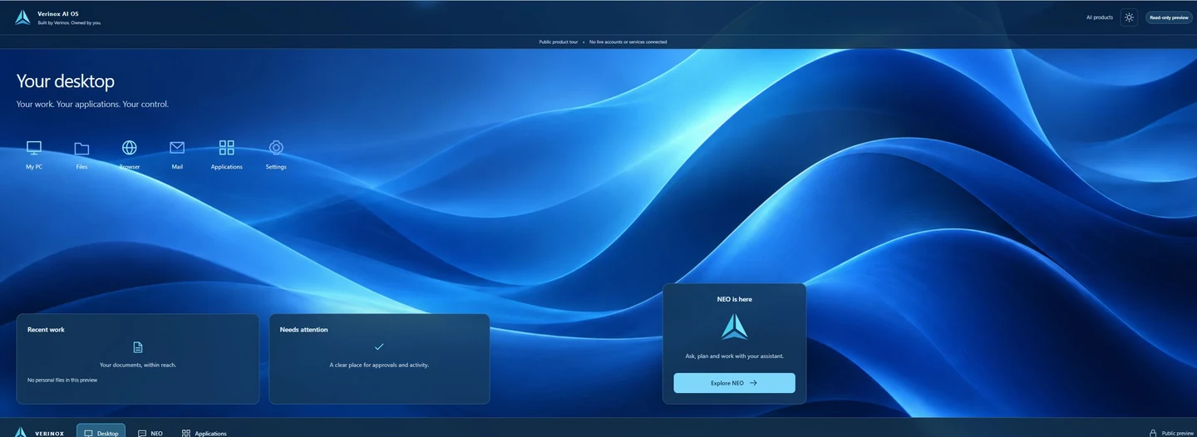The height and width of the screenshot is (437, 1197).
Task: Open the All products link
Action: click(1099, 17)
